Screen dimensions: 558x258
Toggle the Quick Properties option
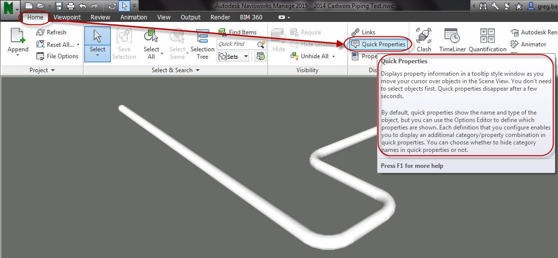point(378,44)
